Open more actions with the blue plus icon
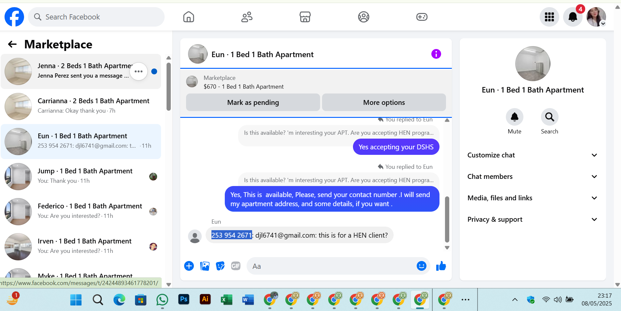Image resolution: width=621 pixels, height=311 pixels. point(189,266)
